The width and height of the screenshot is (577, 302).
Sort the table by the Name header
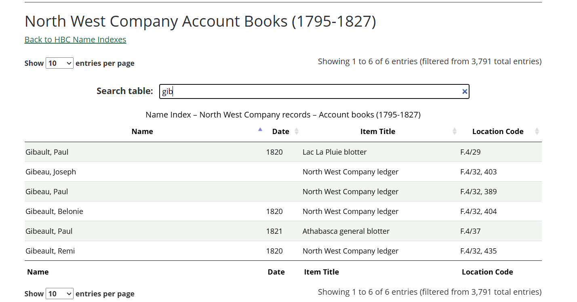(x=142, y=131)
